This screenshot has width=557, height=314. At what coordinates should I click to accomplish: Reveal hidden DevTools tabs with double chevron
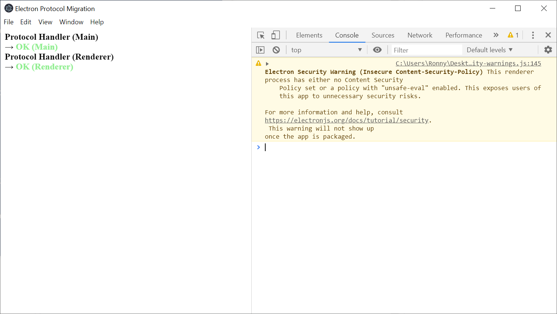(496, 35)
